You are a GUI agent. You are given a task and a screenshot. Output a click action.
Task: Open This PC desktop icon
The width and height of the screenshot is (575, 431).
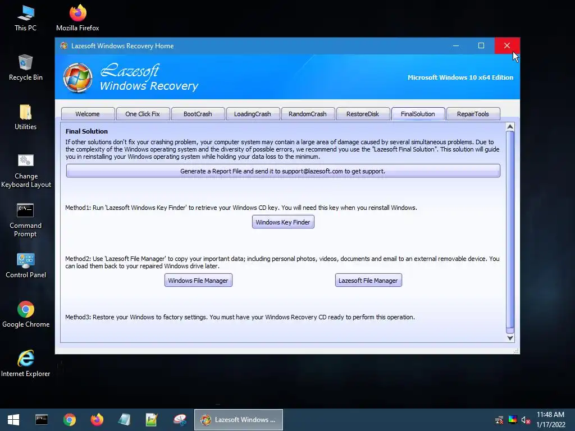coord(25,19)
